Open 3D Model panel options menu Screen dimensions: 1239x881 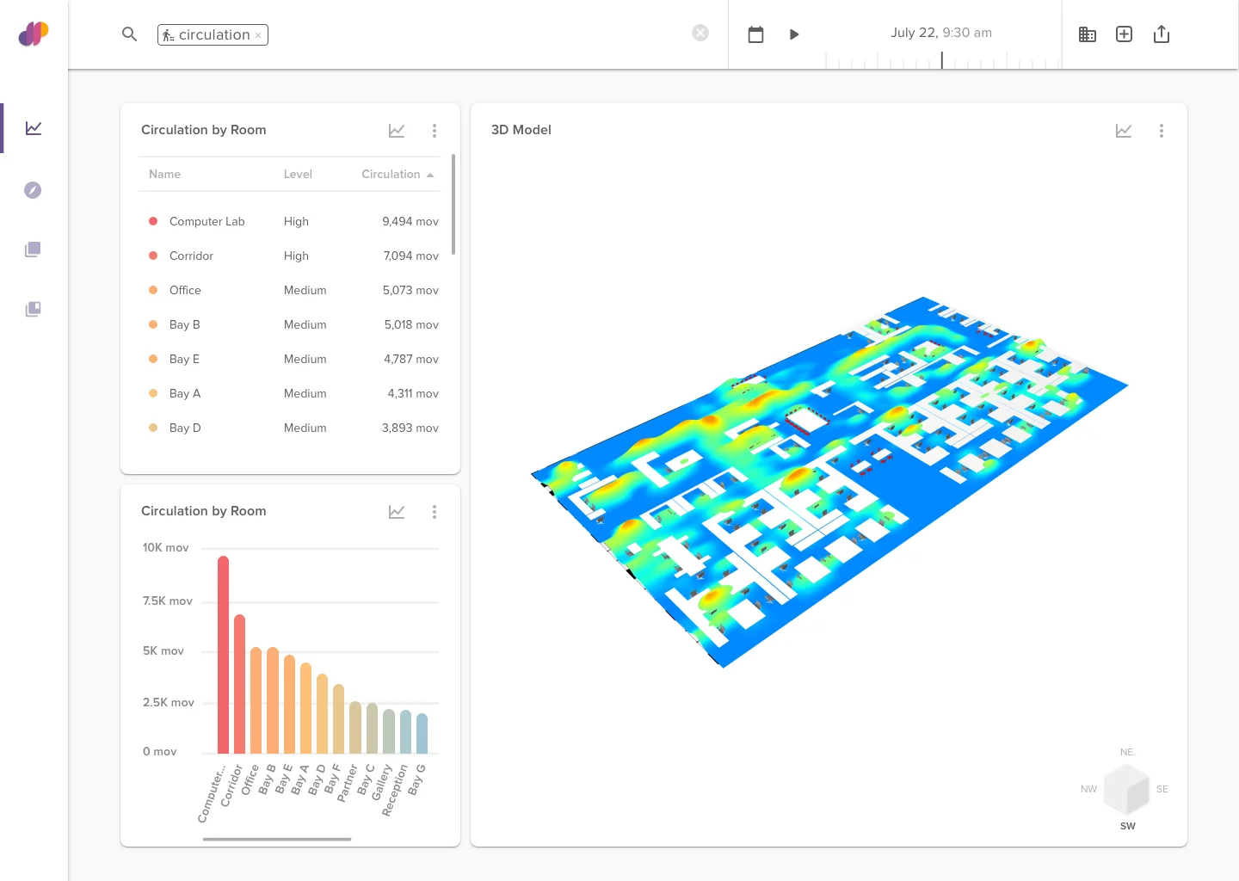point(1162,131)
